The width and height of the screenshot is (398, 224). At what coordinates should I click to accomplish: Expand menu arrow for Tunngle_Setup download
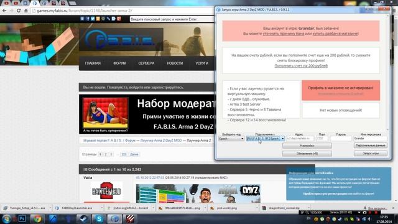click(50, 208)
